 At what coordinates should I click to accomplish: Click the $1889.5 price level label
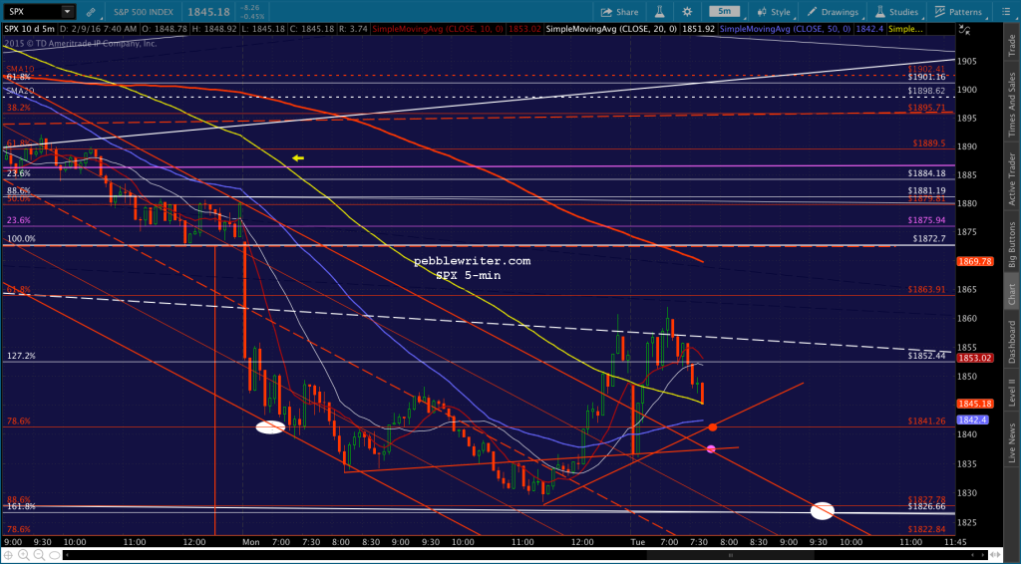pos(929,143)
